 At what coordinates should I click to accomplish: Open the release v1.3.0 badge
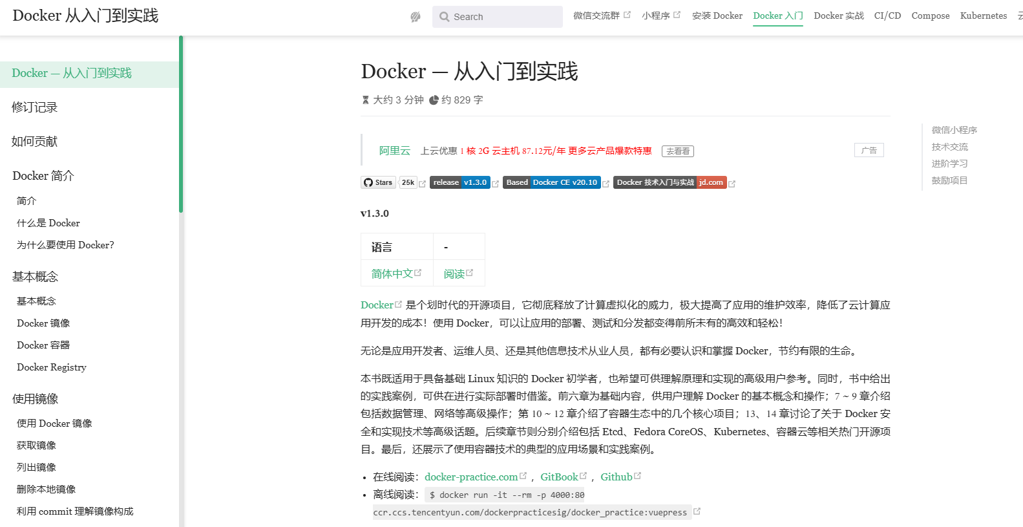tap(460, 182)
